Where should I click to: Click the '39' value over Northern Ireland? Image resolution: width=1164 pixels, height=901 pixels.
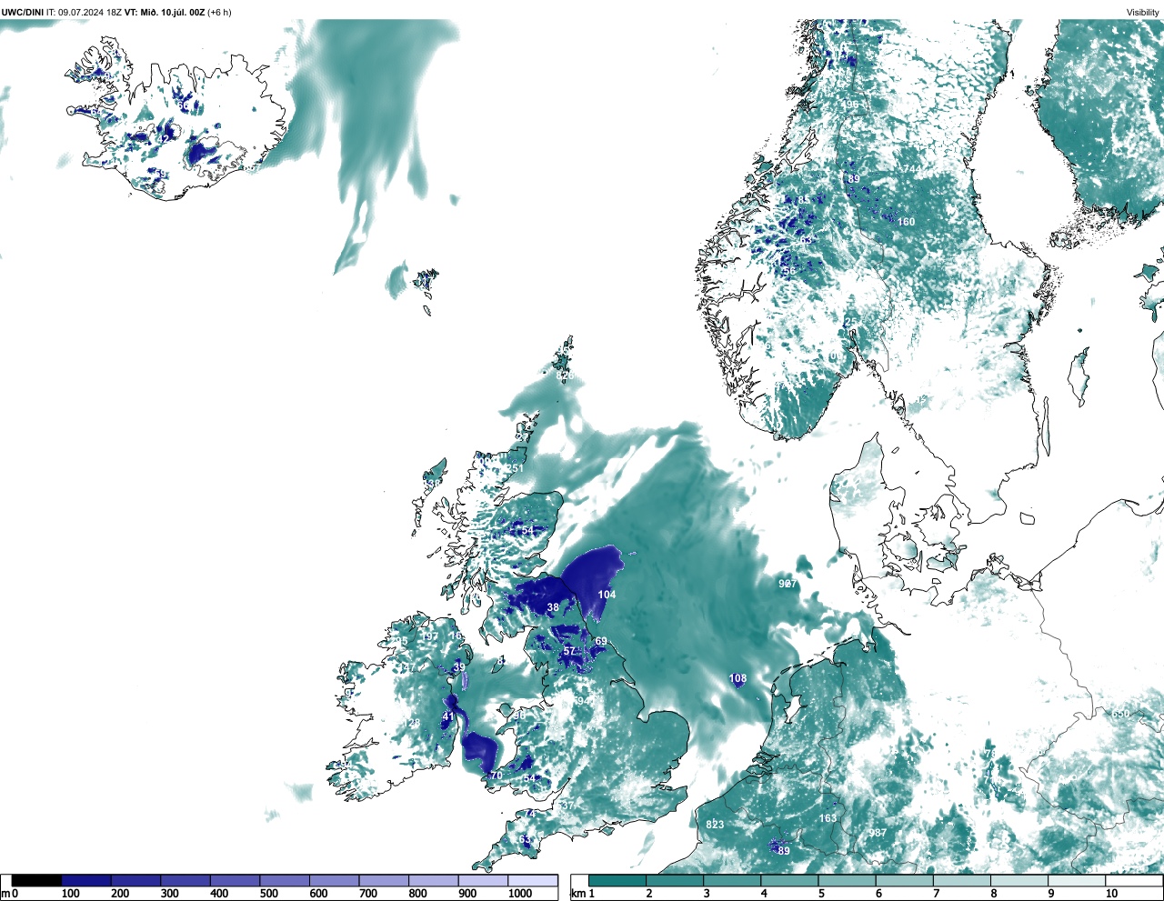[459, 667]
